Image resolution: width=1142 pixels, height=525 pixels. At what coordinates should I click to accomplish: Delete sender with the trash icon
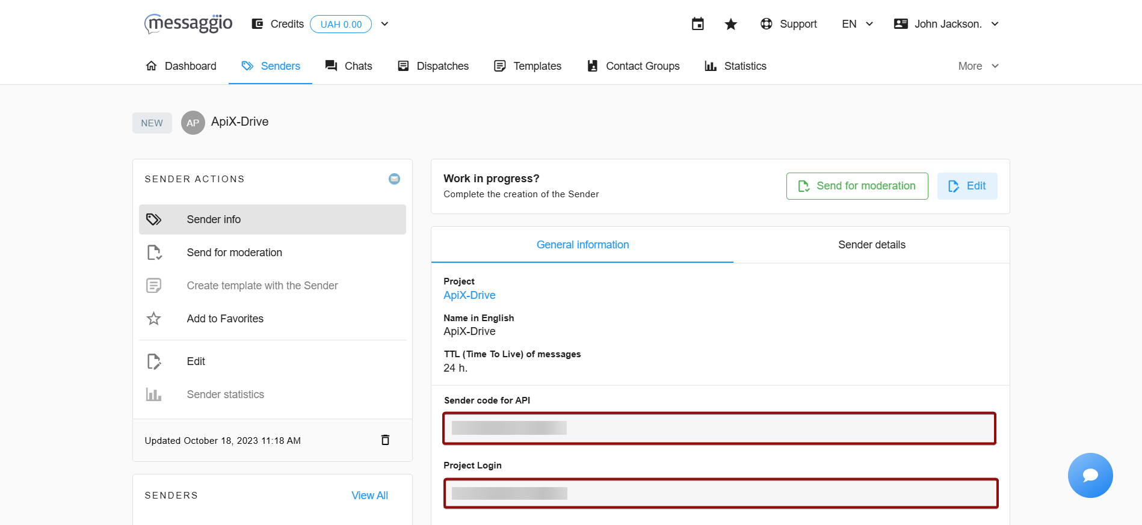pyautogui.click(x=386, y=440)
